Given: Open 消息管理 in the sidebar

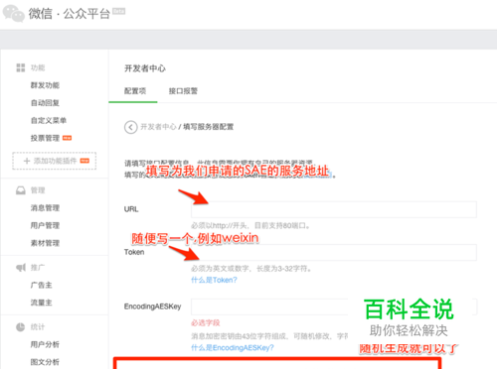Looking at the screenshot, I should pos(45,208).
